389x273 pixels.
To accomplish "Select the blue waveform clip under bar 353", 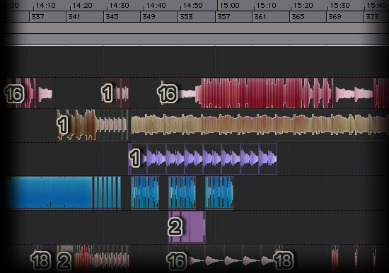I will (x=182, y=192).
